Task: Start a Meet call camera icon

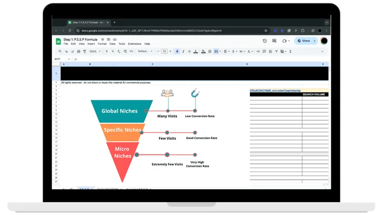Action: point(284,41)
